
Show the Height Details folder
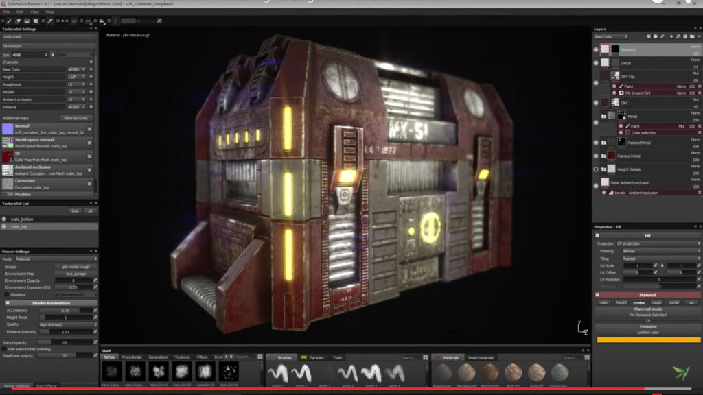point(596,169)
